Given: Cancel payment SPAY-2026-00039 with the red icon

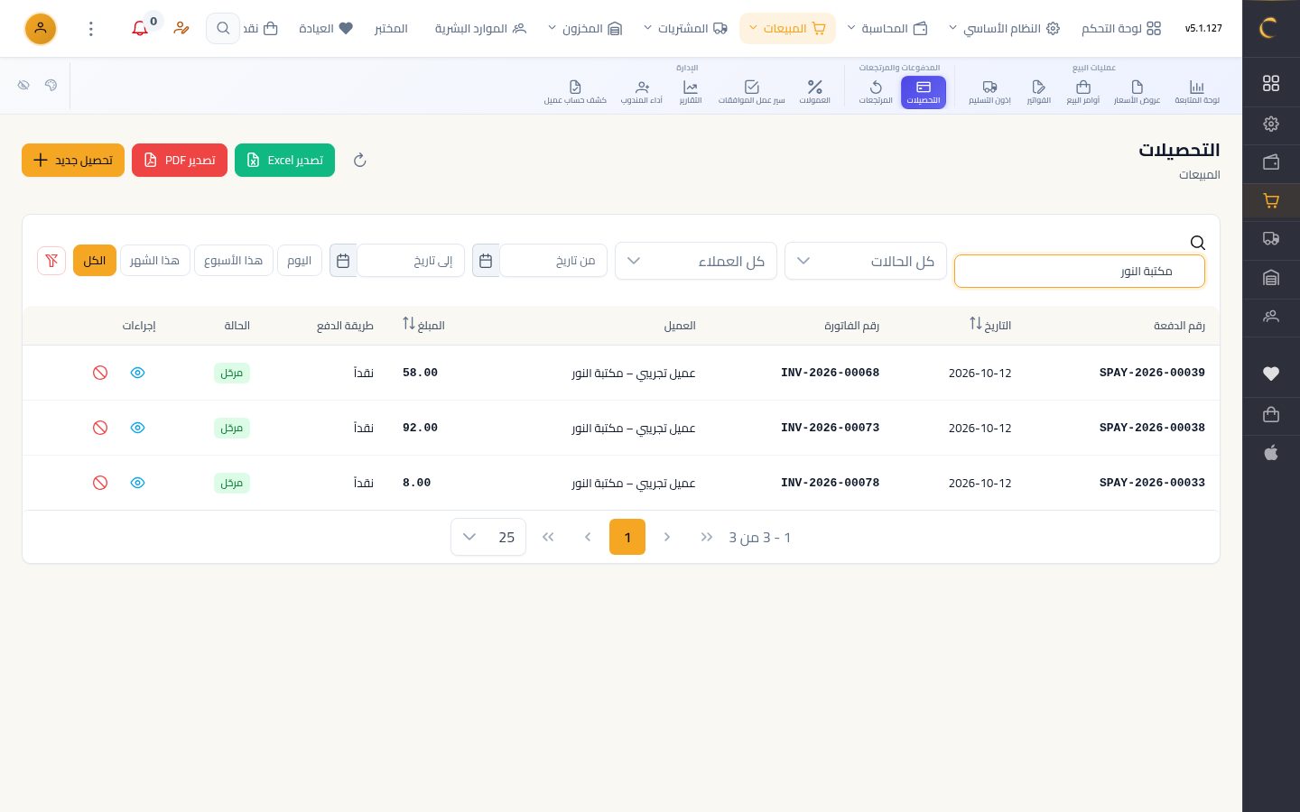Looking at the screenshot, I should coord(100,373).
